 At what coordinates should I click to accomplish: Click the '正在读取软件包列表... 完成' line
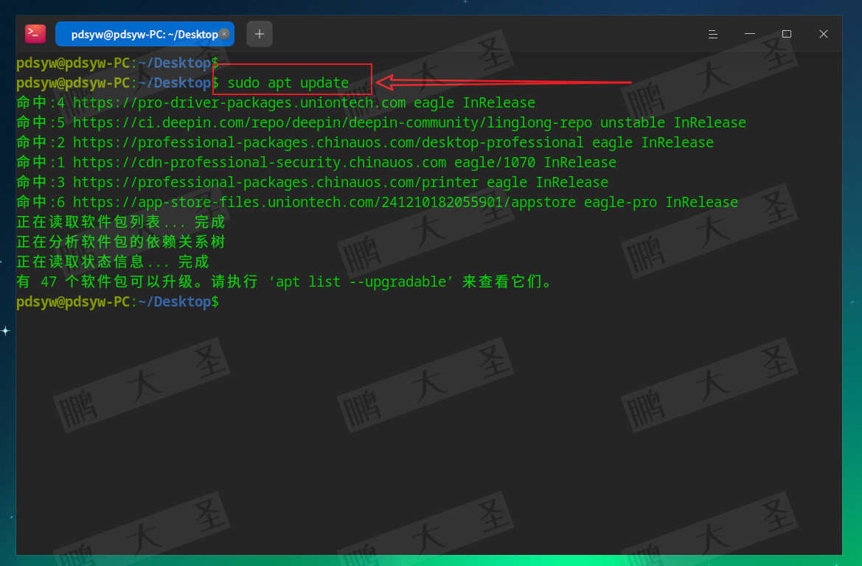click(121, 222)
